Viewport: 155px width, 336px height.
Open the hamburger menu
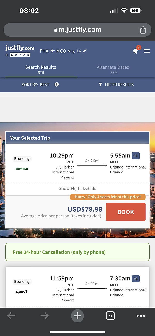pyautogui.click(x=147, y=51)
